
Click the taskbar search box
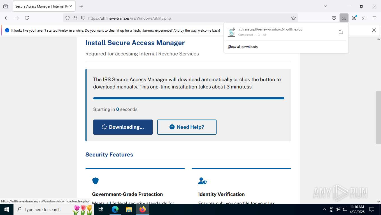(x=54, y=209)
